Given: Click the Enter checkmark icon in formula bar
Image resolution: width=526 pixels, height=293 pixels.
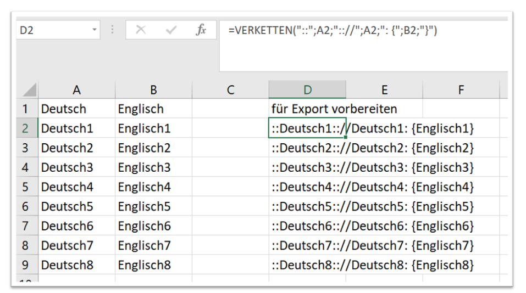Looking at the screenshot, I should (x=171, y=31).
